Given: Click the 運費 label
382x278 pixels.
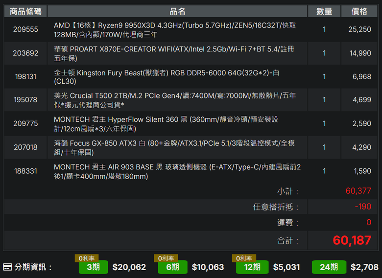Looking at the screenshot, I should coord(287,223).
